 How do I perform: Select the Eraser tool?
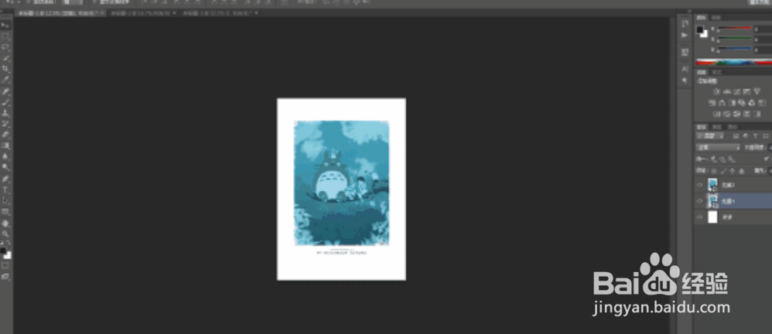pos(5,135)
